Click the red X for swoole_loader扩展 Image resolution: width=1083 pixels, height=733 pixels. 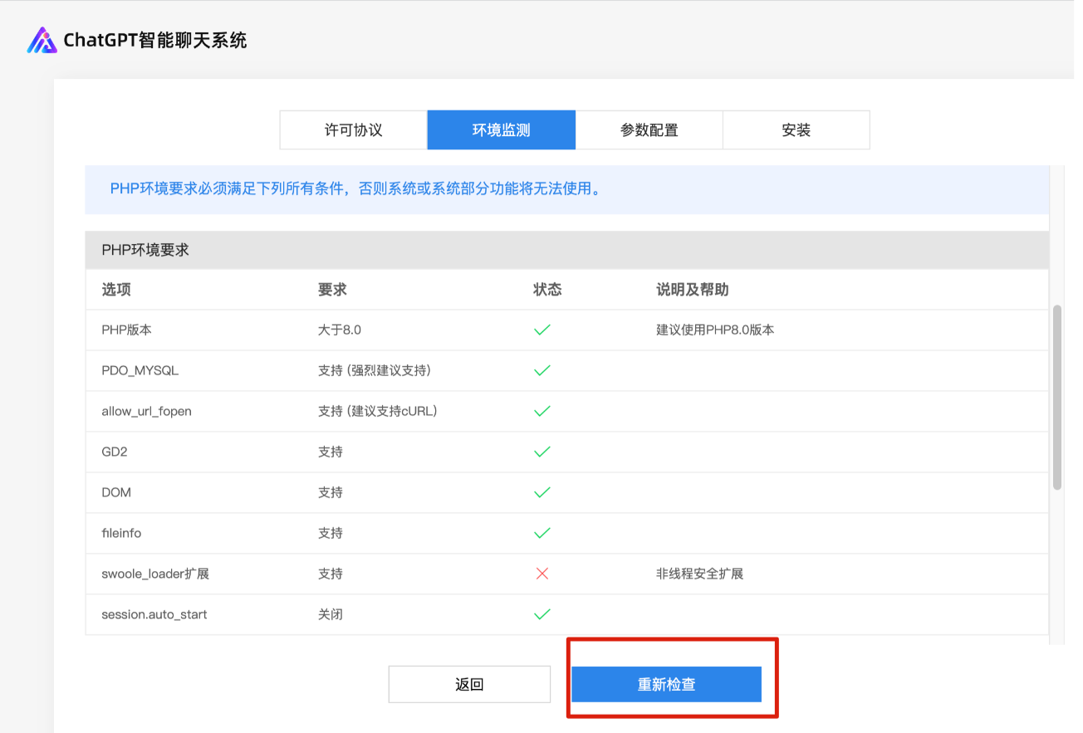542,574
